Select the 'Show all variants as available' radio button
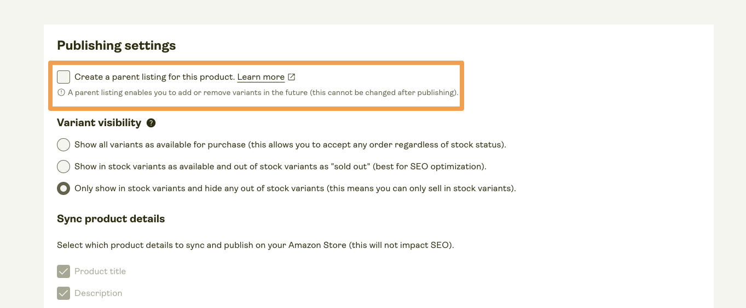Viewport: 746px width, 308px height. coord(63,145)
